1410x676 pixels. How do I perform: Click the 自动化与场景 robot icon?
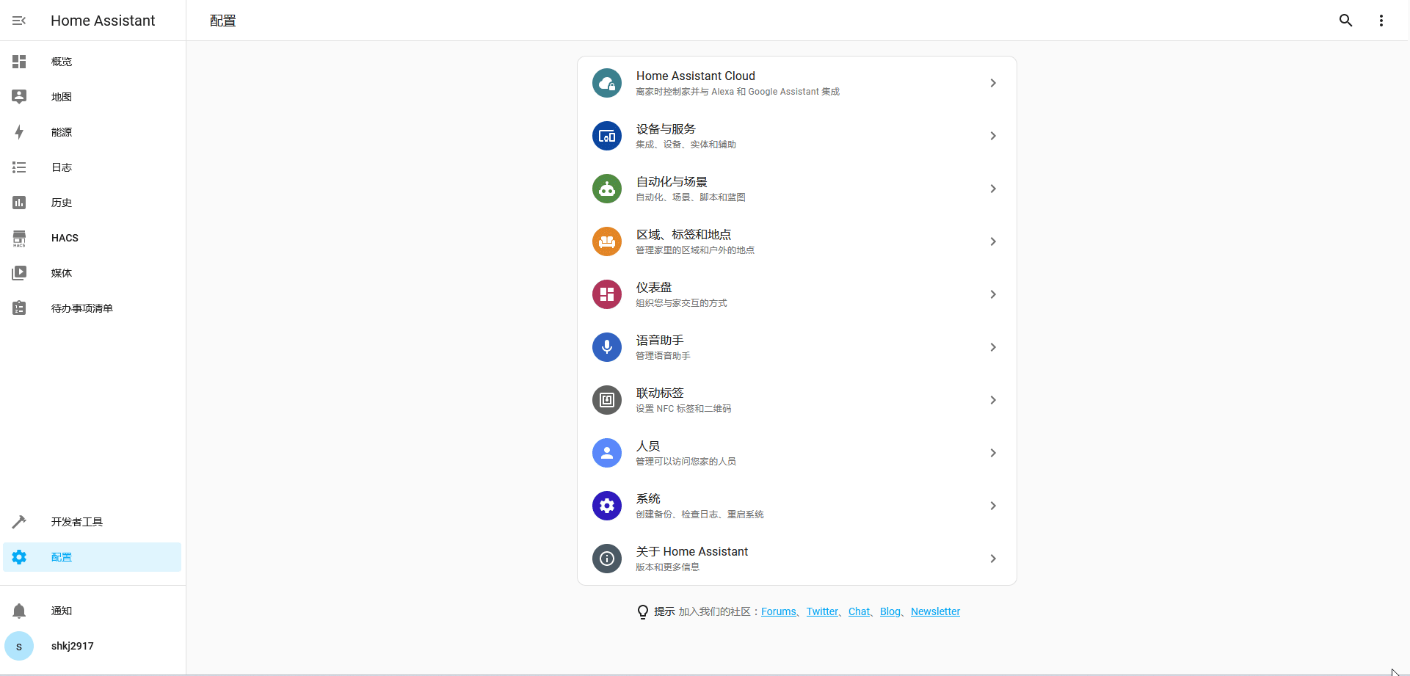607,189
